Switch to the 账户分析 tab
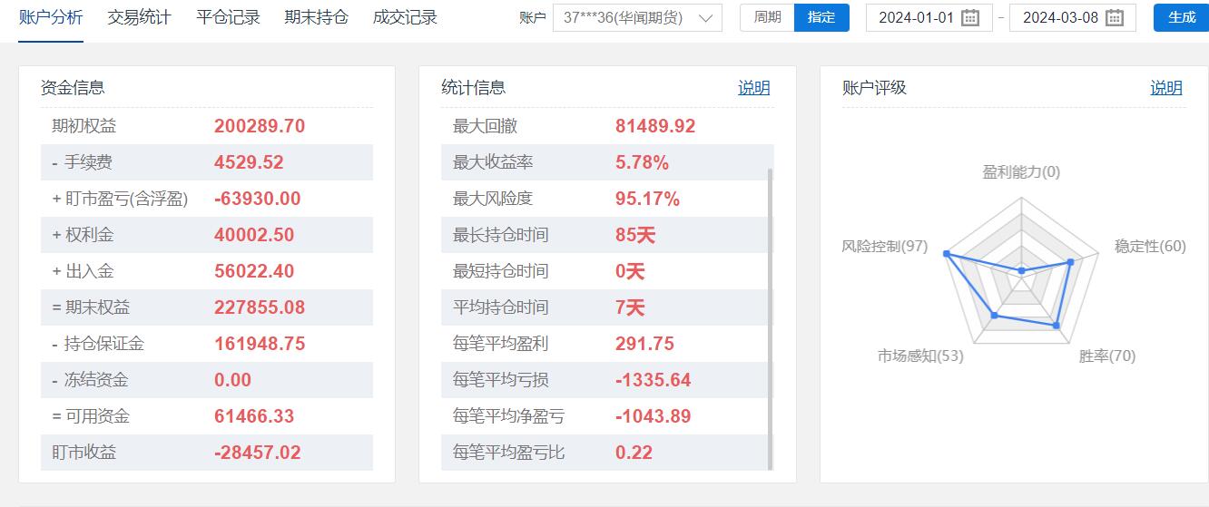 click(x=51, y=17)
